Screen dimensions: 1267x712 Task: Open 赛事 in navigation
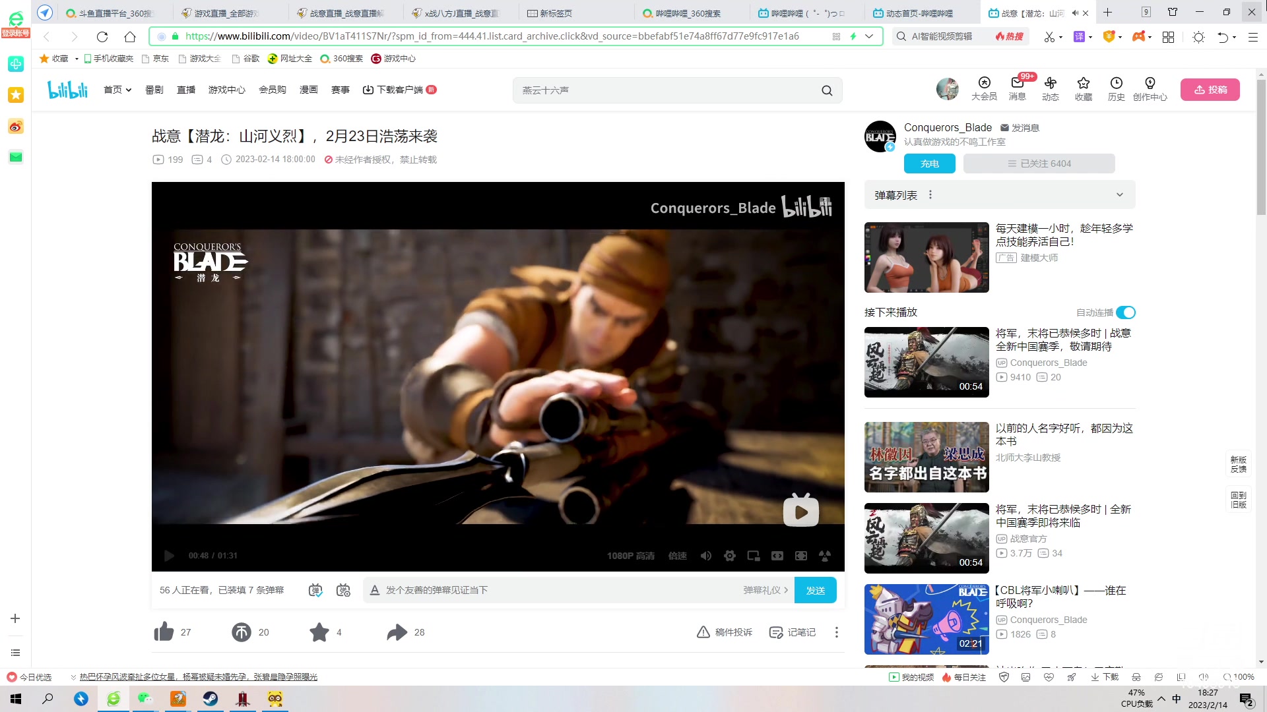(x=341, y=90)
